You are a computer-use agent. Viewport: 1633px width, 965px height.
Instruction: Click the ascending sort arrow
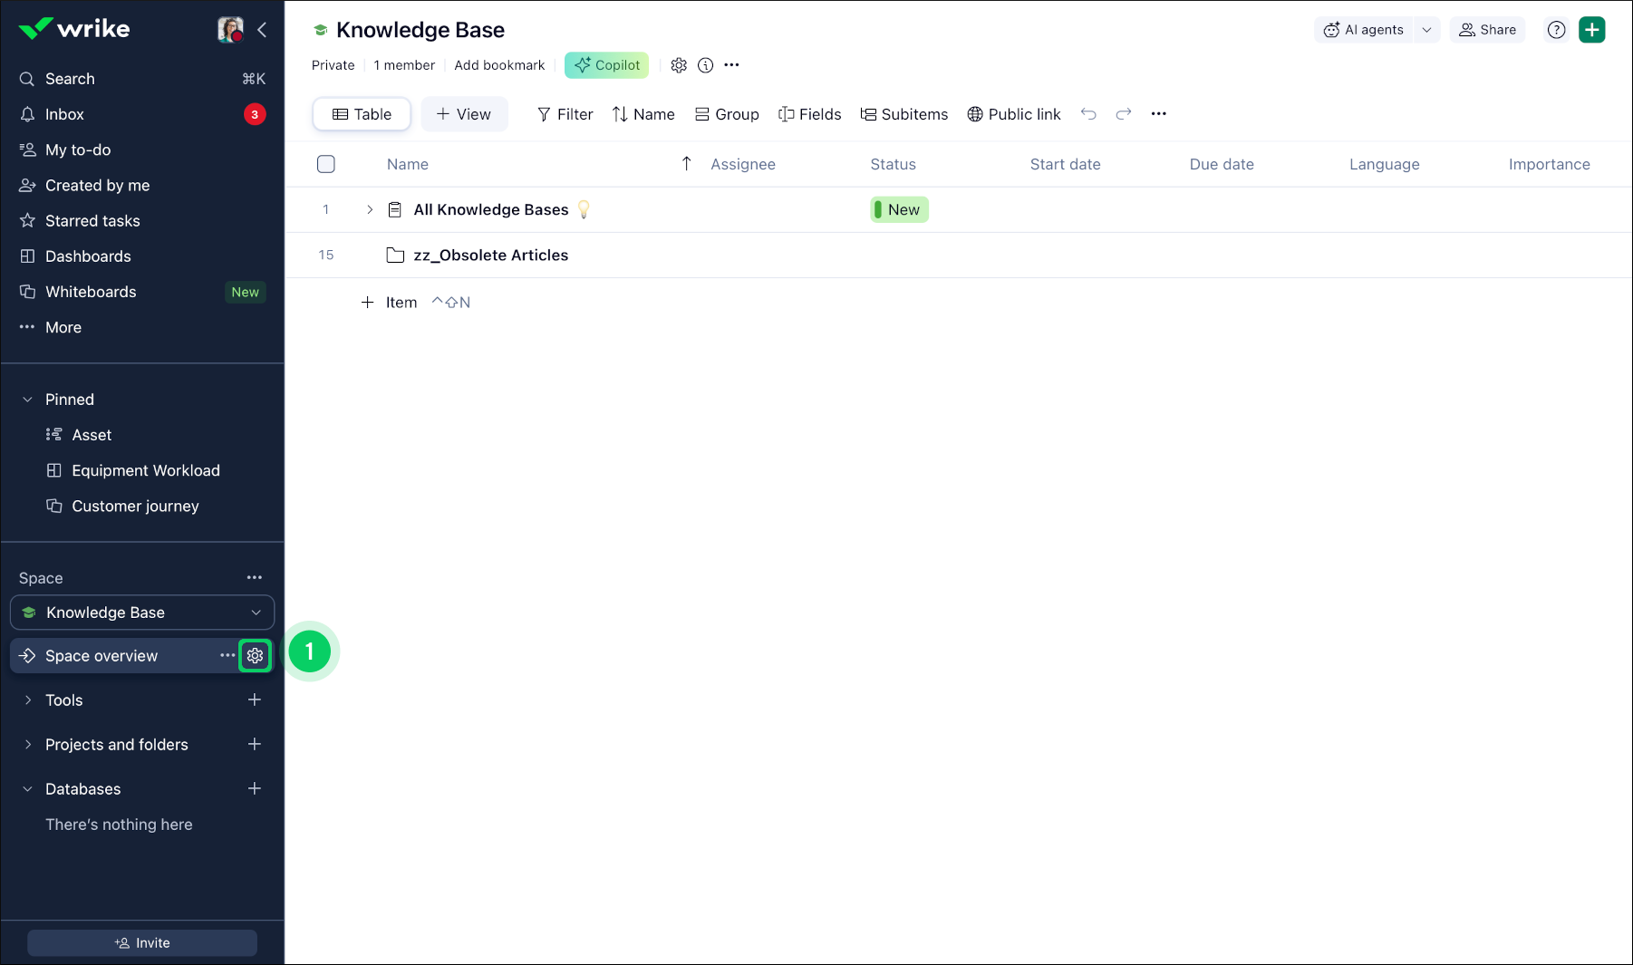(687, 163)
